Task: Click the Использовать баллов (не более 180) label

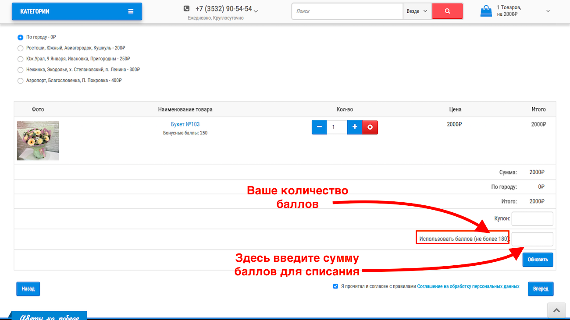Action: [x=463, y=239]
